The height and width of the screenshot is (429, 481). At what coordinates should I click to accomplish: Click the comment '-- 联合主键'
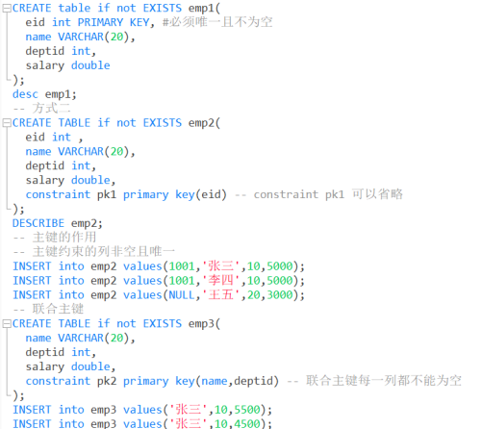click(x=48, y=309)
